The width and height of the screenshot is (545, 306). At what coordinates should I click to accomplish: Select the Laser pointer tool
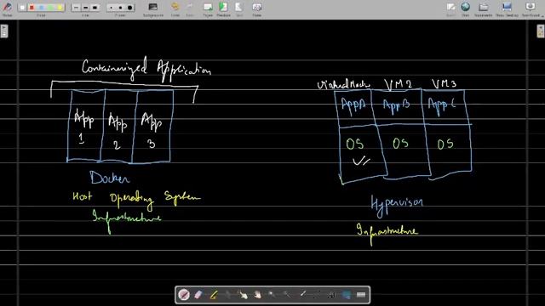point(302,295)
